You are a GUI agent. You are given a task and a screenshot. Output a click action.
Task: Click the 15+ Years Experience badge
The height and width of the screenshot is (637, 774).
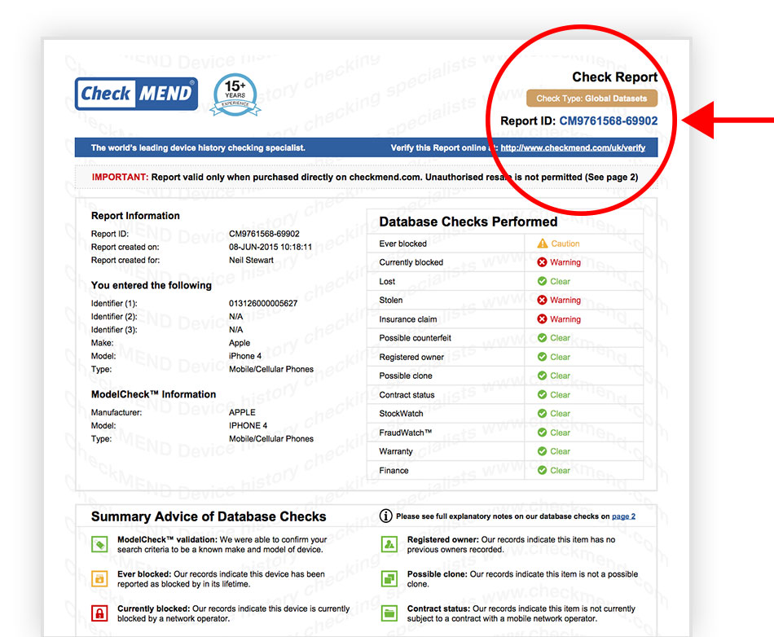coord(235,94)
